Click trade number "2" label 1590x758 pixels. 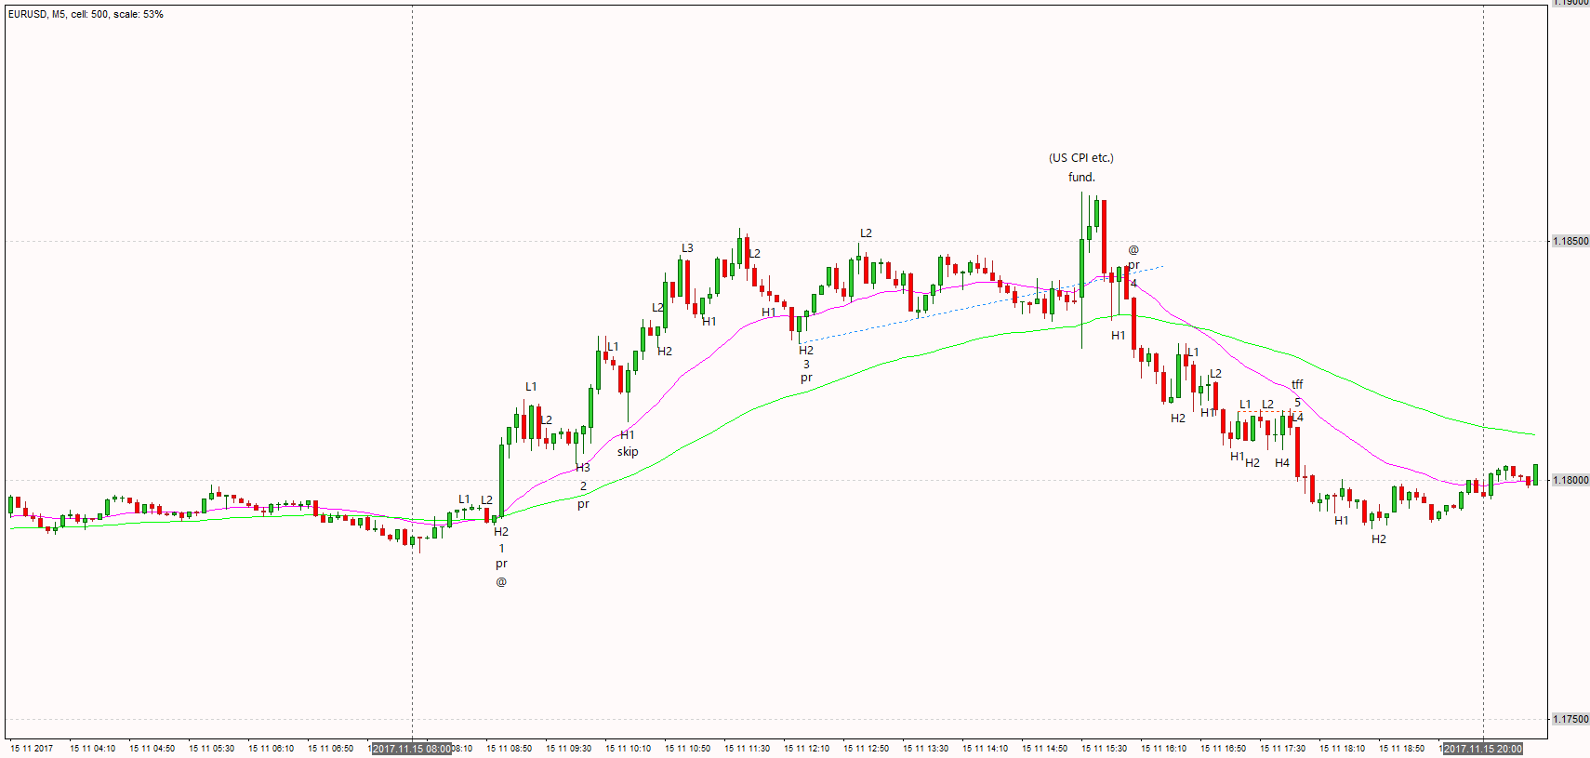coord(583,486)
